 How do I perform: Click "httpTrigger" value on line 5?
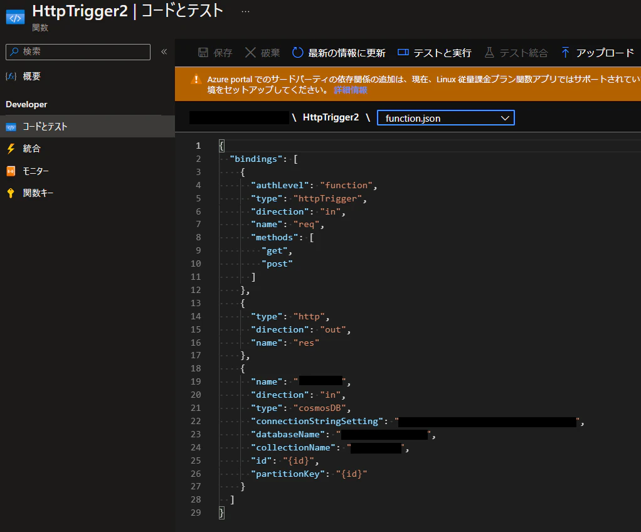click(x=328, y=198)
